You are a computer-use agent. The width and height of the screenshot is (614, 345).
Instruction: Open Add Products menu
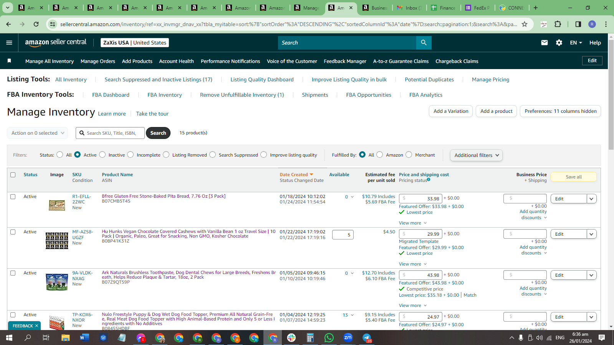(137, 61)
